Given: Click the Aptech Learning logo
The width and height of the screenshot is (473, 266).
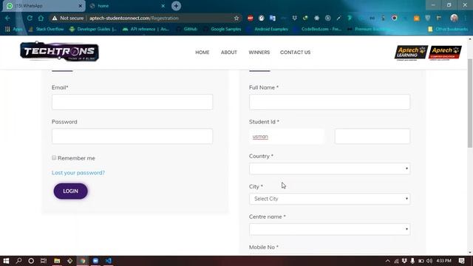Looking at the screenshot, I should [x=411, y=52].
